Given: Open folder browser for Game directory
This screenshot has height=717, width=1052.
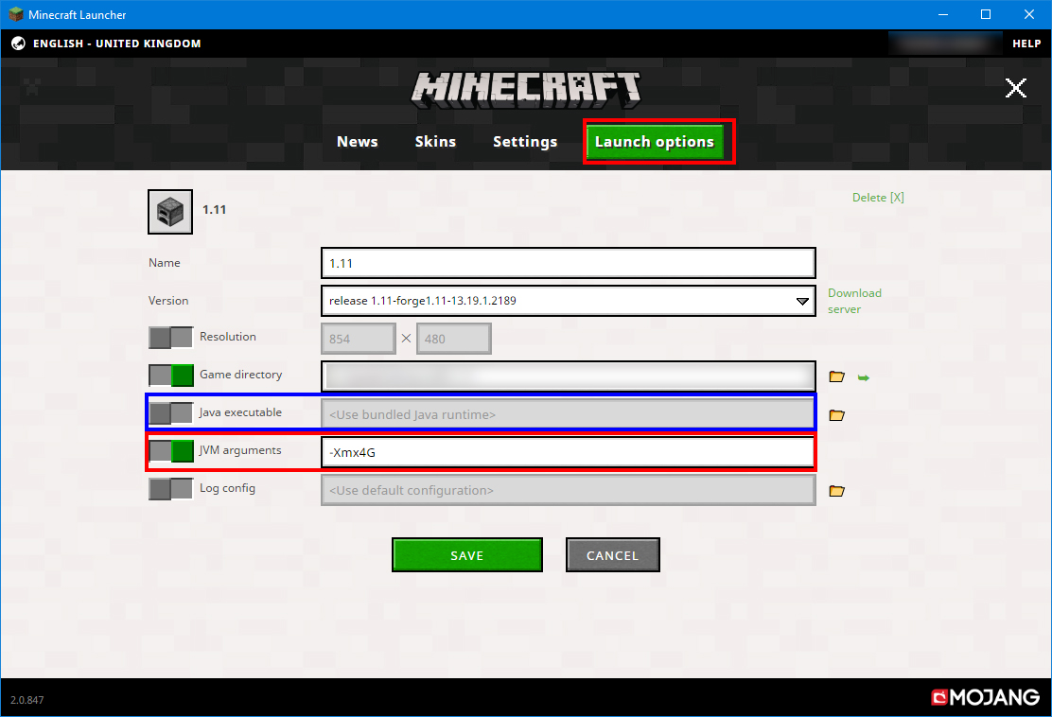Looking at the screenshot, I should tap(836, 376).
